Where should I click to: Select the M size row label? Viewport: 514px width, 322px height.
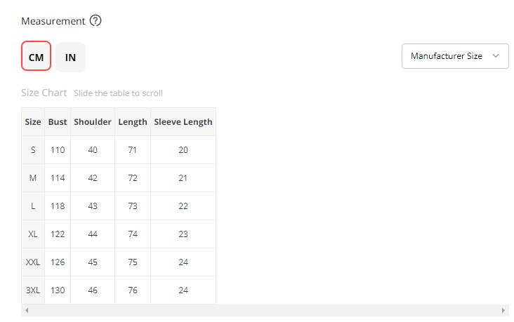tap(33, 178)
